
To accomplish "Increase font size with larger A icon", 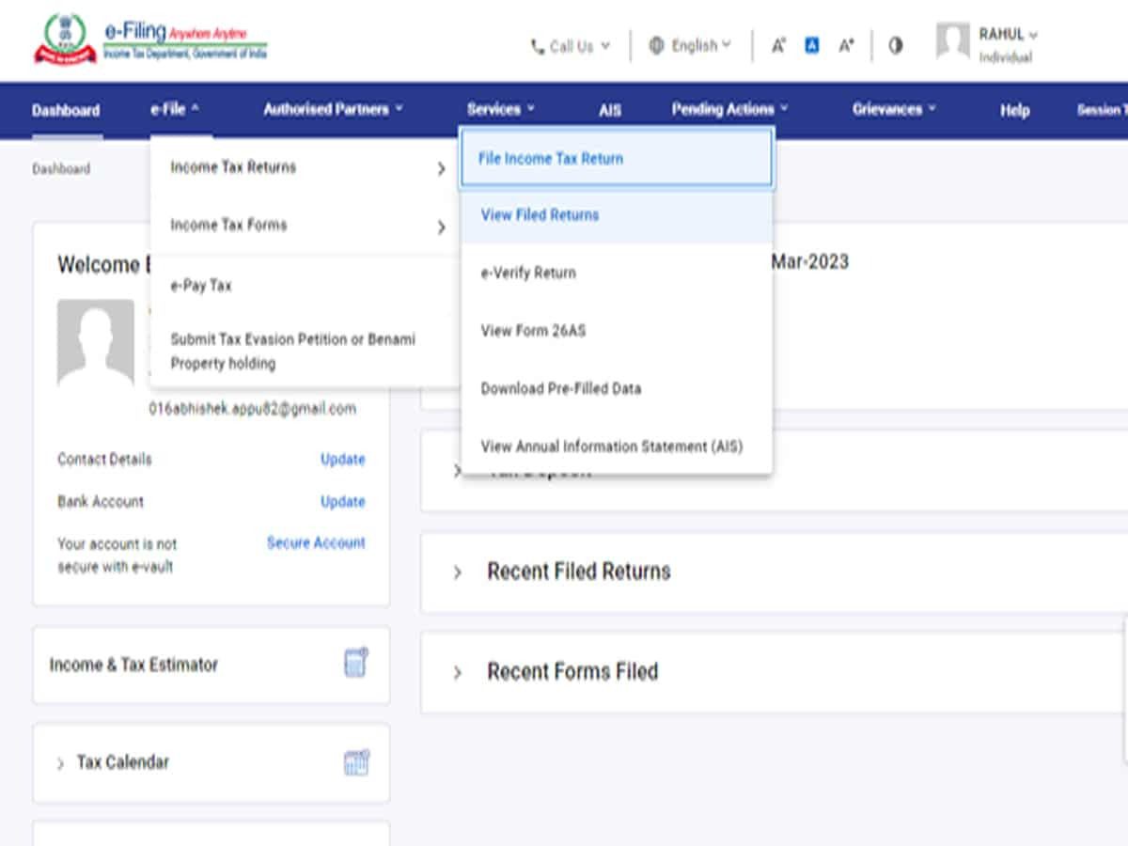I will pyautogui.click(x=846, y=45).
